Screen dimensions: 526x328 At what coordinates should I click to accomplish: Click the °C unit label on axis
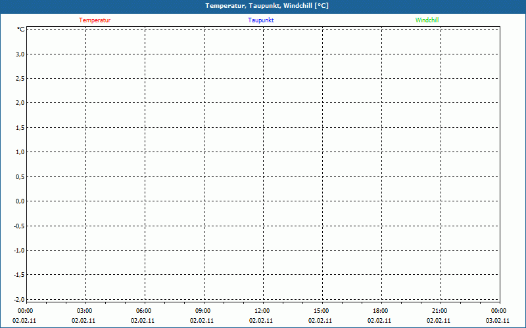21,30
